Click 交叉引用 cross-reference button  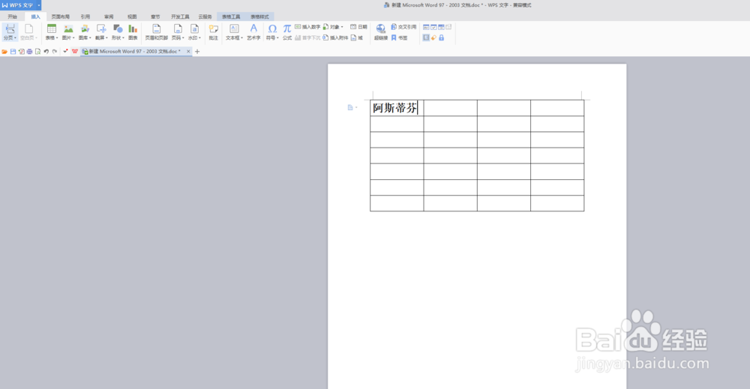point(403,27)
